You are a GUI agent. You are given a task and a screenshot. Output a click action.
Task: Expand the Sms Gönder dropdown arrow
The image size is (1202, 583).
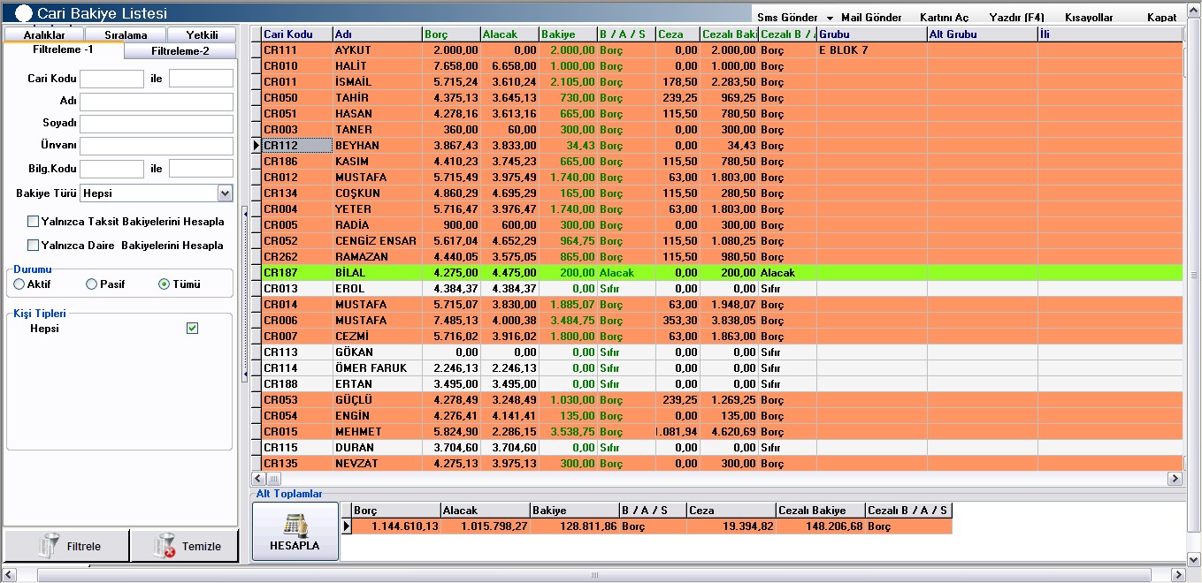831,18
